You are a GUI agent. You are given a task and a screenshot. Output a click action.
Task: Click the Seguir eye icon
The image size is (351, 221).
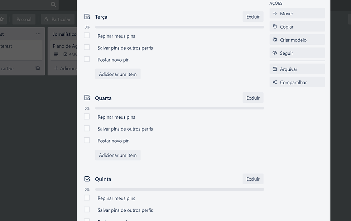click(275, 53)
